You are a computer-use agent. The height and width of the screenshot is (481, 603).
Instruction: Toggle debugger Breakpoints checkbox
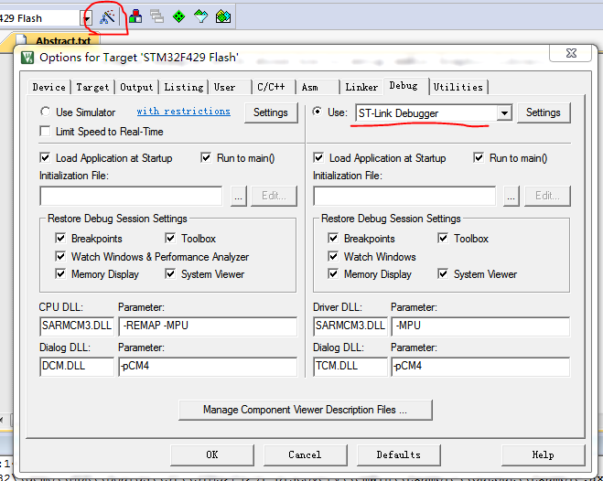[x=333, y=238]
